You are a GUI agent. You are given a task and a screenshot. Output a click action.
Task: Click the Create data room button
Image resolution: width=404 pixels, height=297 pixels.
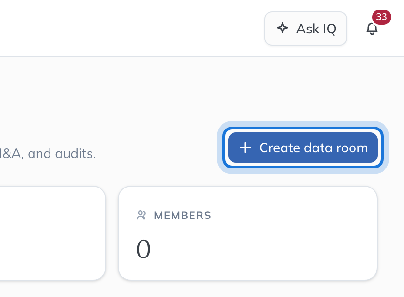coord(303,148)
